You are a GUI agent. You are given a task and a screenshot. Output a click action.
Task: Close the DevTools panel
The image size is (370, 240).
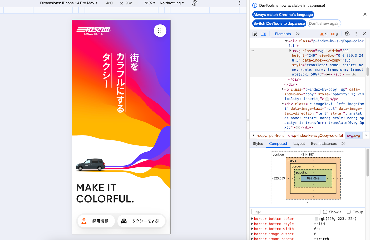(364, 34)
